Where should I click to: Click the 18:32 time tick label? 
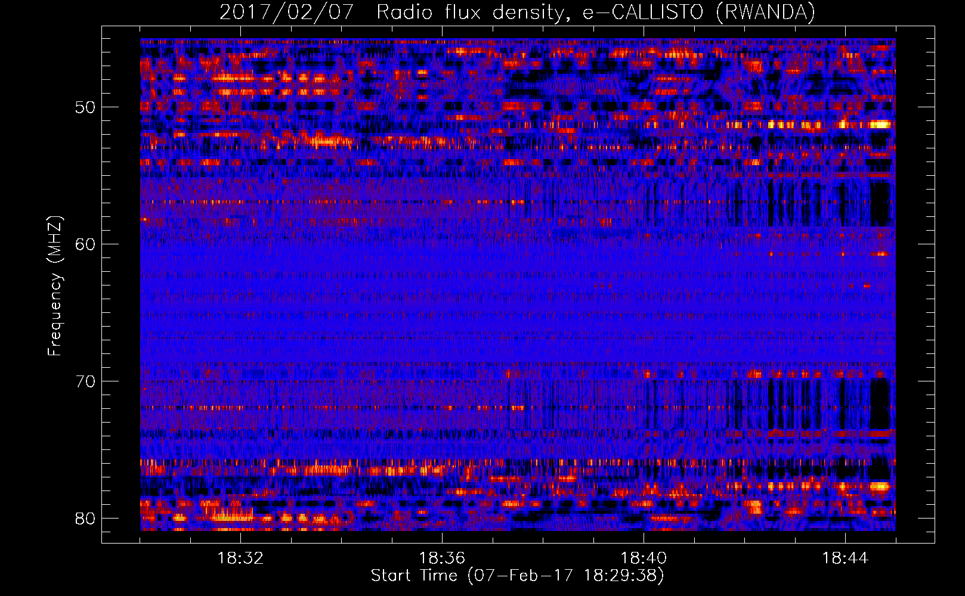[x=240, y=558]
